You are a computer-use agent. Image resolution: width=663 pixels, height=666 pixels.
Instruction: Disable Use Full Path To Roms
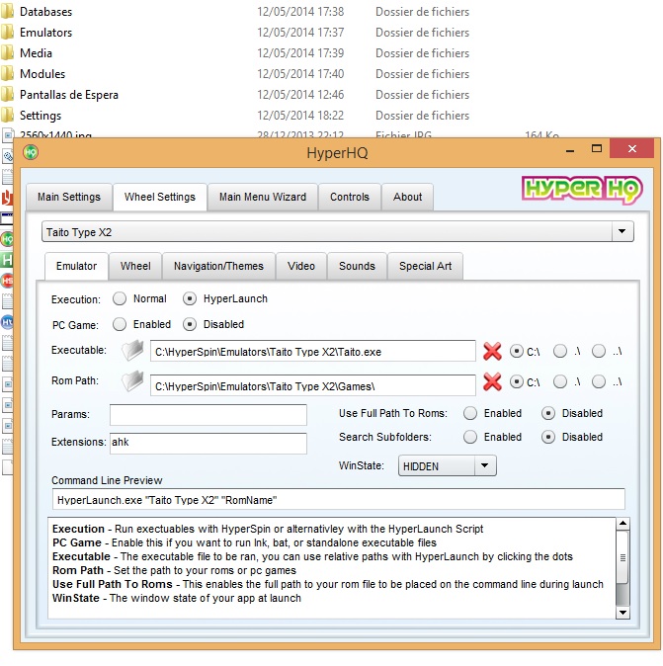point(548,413)
